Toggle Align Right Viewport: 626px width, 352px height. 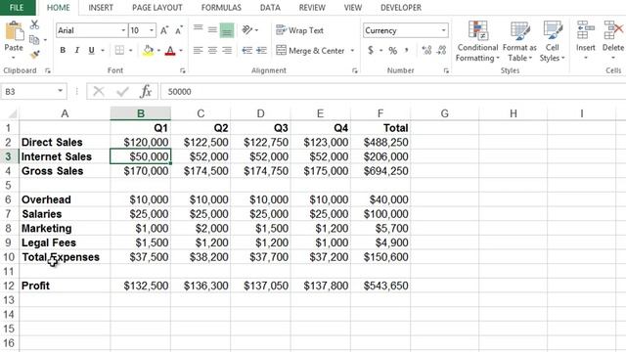pyautogui.click(x=227, y=51)
